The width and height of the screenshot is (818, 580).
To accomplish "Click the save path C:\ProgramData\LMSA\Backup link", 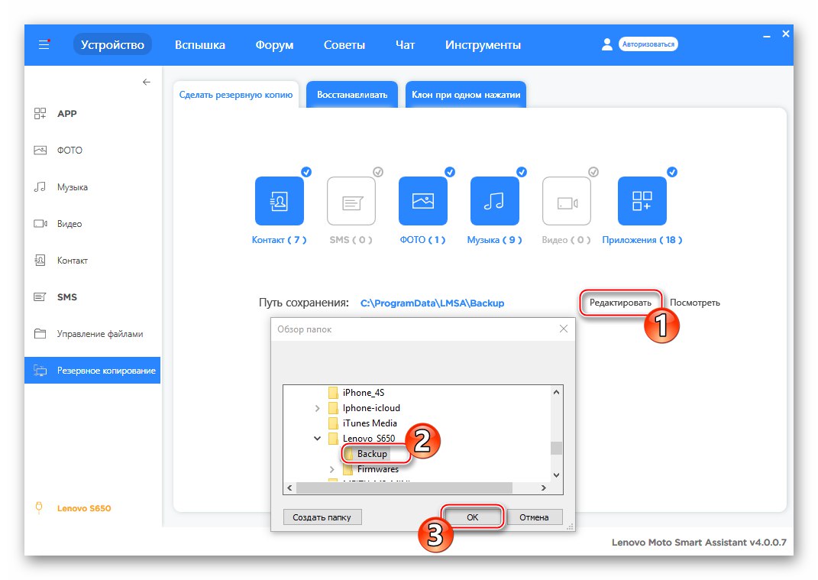I will click(x=432, y=303).
